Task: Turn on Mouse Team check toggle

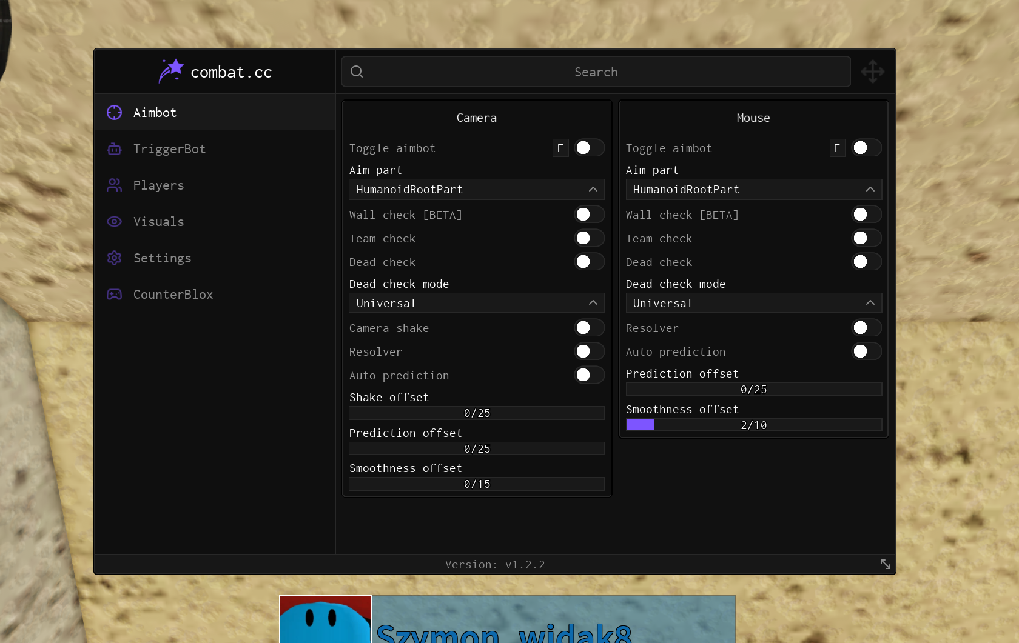Action: tap(866, 238)
